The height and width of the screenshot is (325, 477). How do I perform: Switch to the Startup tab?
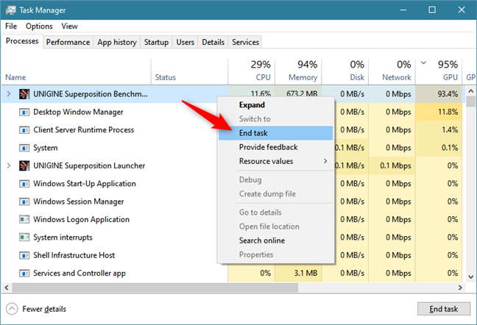156,42
